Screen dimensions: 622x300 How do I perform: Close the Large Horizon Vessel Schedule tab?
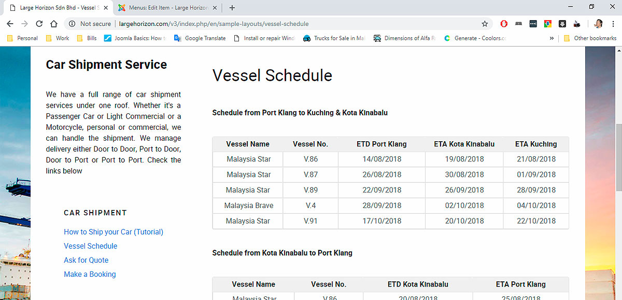coord(106,8)
